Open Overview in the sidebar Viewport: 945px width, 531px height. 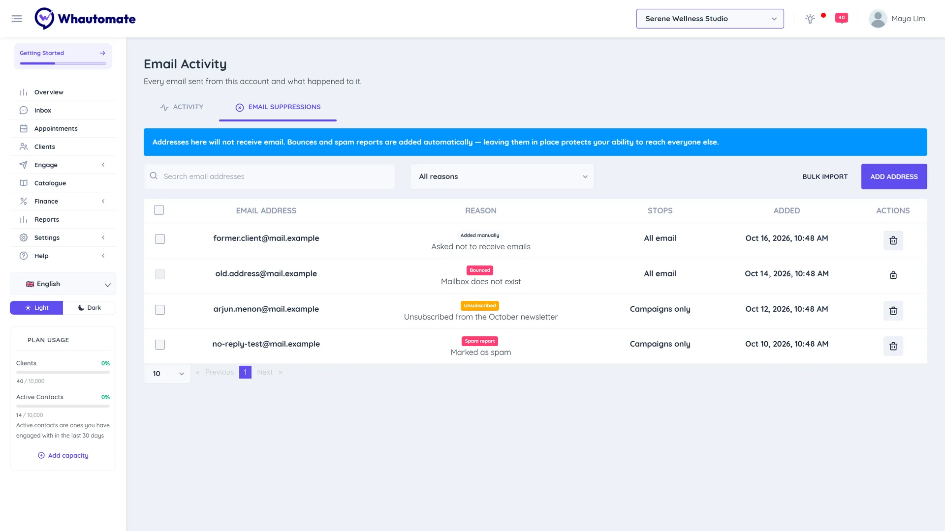63,92
